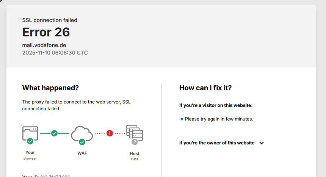Click the green check badge on browser icon

click(30, 141)
